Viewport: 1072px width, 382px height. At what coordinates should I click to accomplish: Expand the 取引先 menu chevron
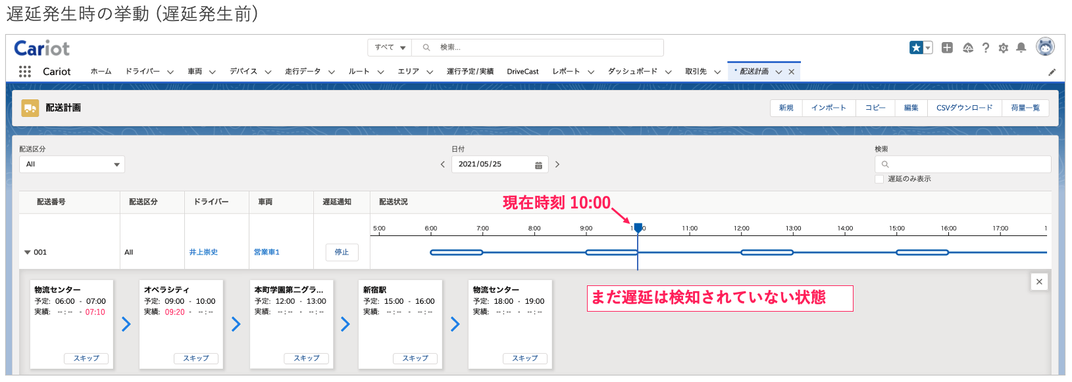(x=717, y=72)
